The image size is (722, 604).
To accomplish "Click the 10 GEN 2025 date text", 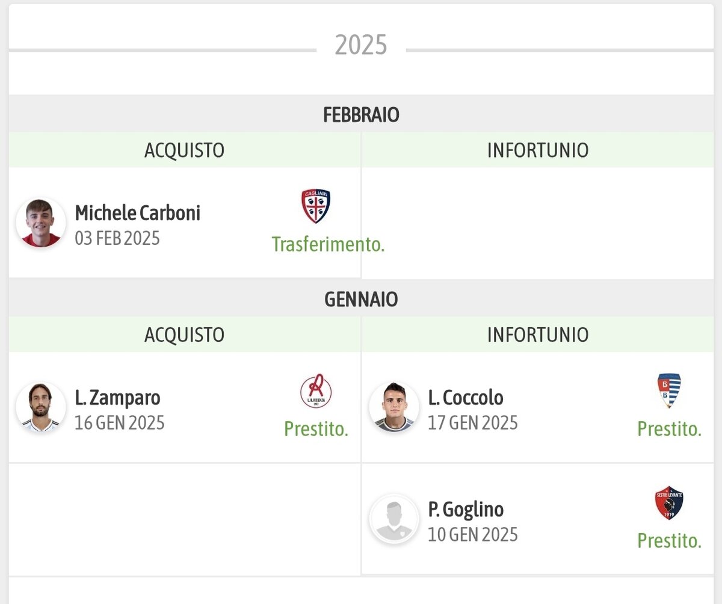I will pos(473,534).
